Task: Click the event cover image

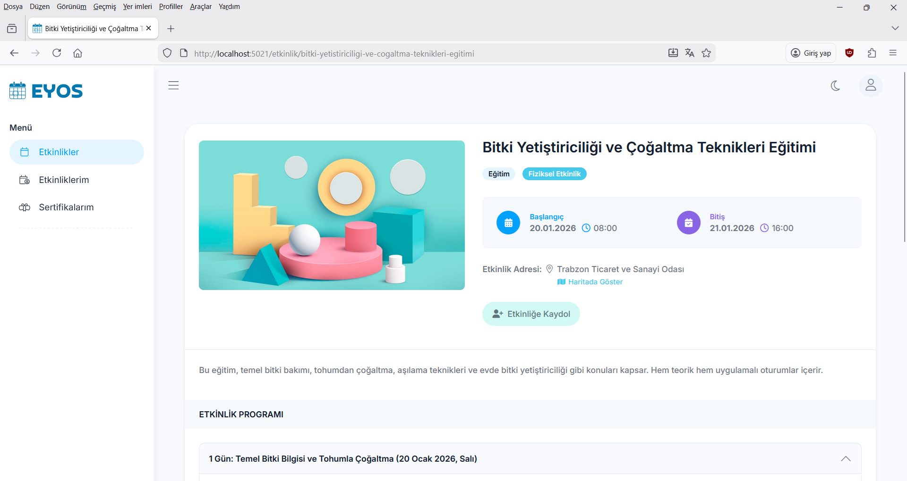Action: tap(332, 215)
